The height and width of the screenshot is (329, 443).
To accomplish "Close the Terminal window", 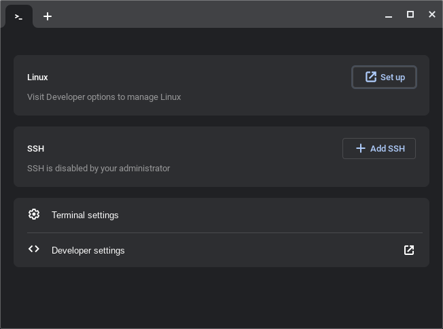I will click(x=431, y=14).
